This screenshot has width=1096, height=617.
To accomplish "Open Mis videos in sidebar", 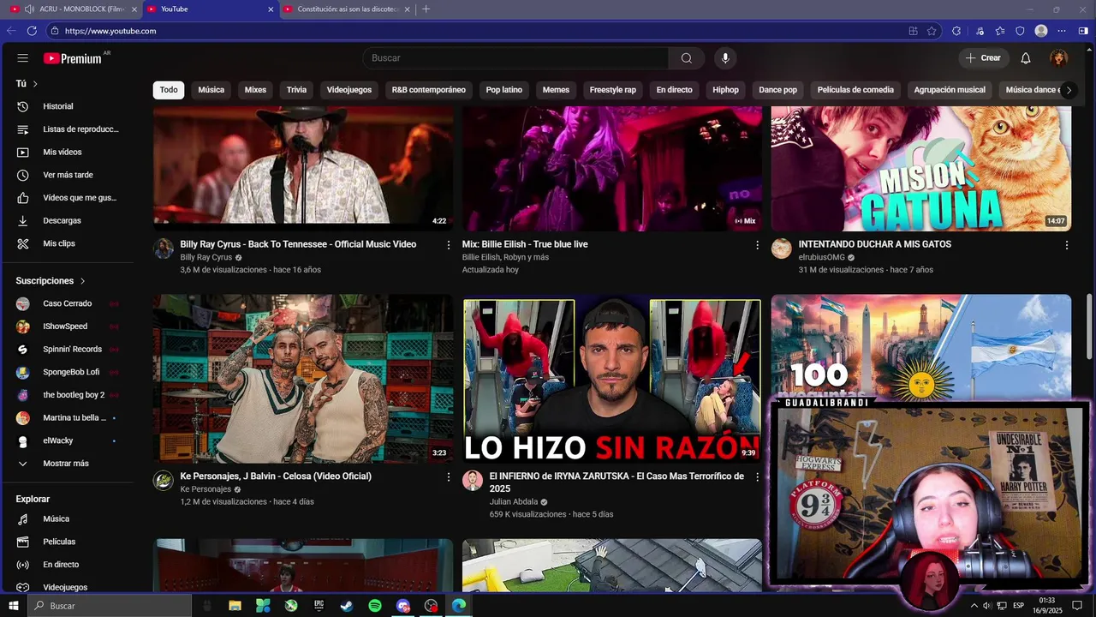I will 67,152.
